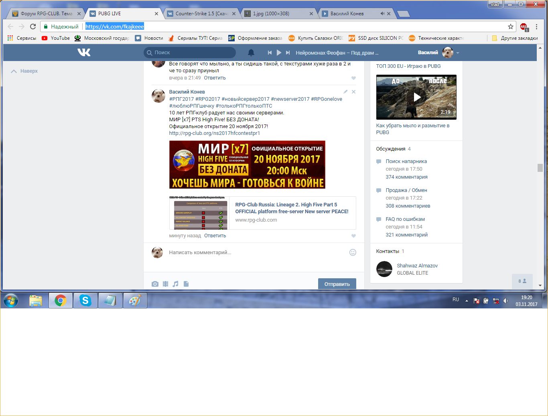The width and height of the screenshot is (548, 416).
Task: Edit Василий Конев's comment with pencil icon
Action: 345,92
